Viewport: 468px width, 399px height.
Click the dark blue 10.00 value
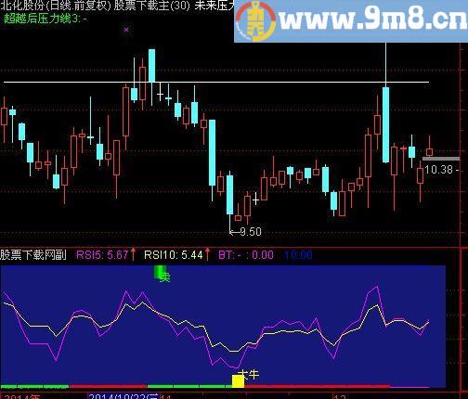click(x=298, y=255)
